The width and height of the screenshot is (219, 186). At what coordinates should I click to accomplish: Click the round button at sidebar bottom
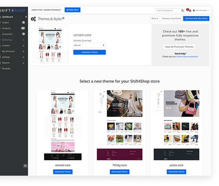click(x=25, y=166)
